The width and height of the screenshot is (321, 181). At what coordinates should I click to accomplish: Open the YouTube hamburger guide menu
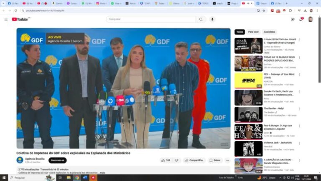point(6,19)
